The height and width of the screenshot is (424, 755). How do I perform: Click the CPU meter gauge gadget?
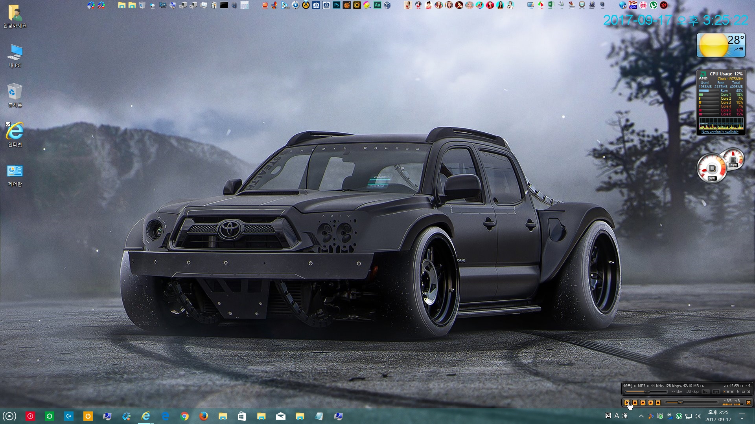pyautogui.click(x=712, y=169)
